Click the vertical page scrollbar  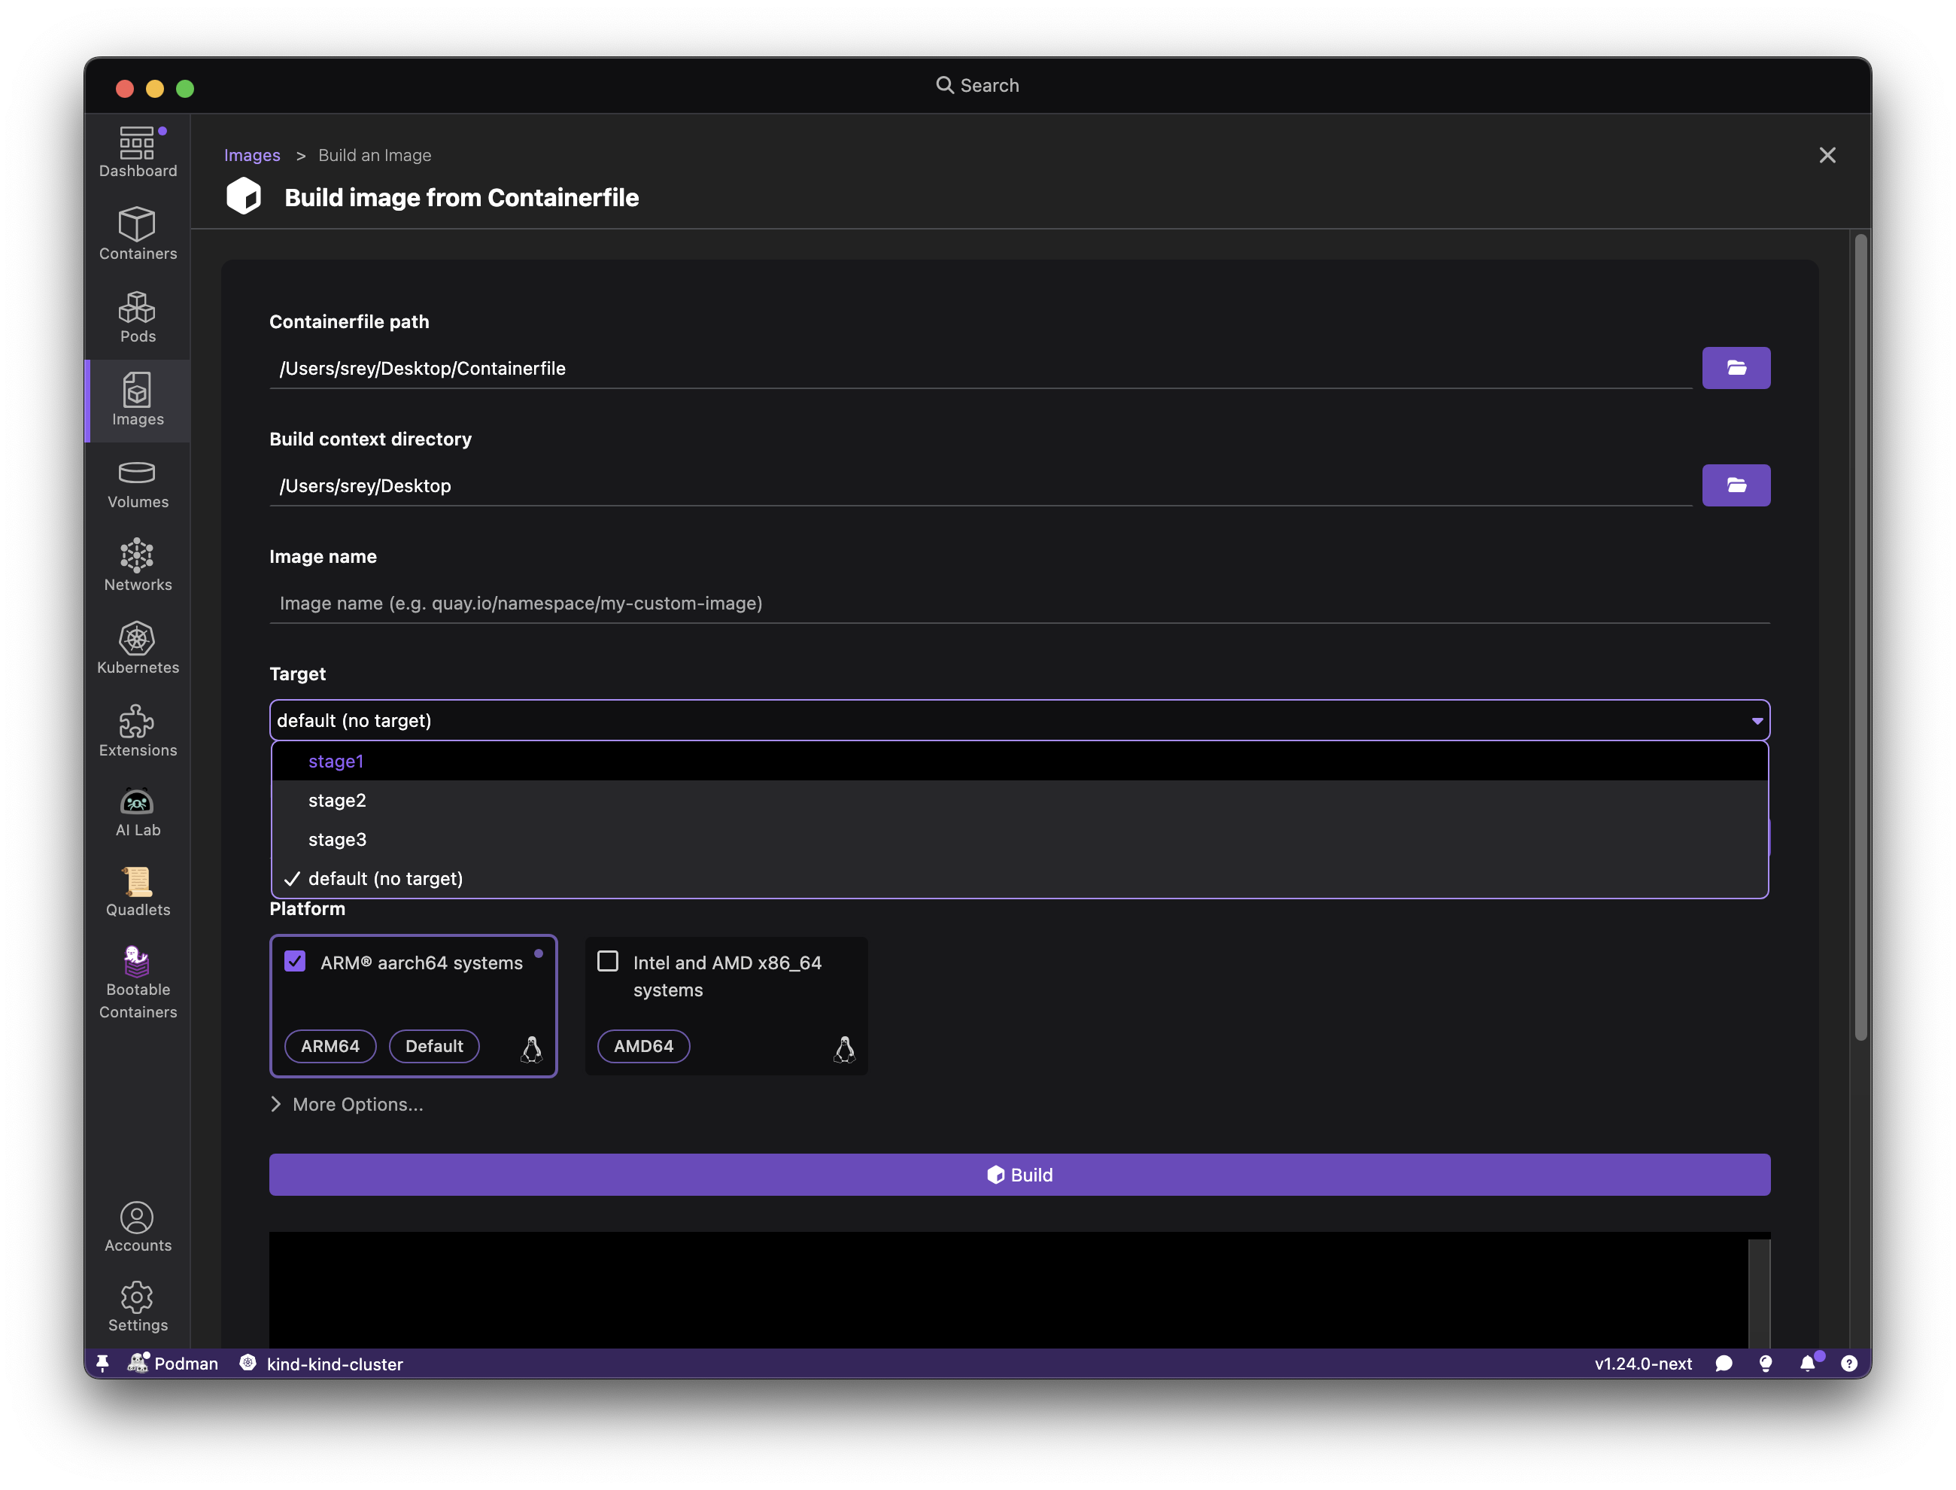1860,639
